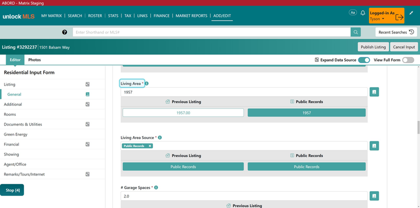
Task: Click the Living Area Source info icon
Action: [160, 138]
